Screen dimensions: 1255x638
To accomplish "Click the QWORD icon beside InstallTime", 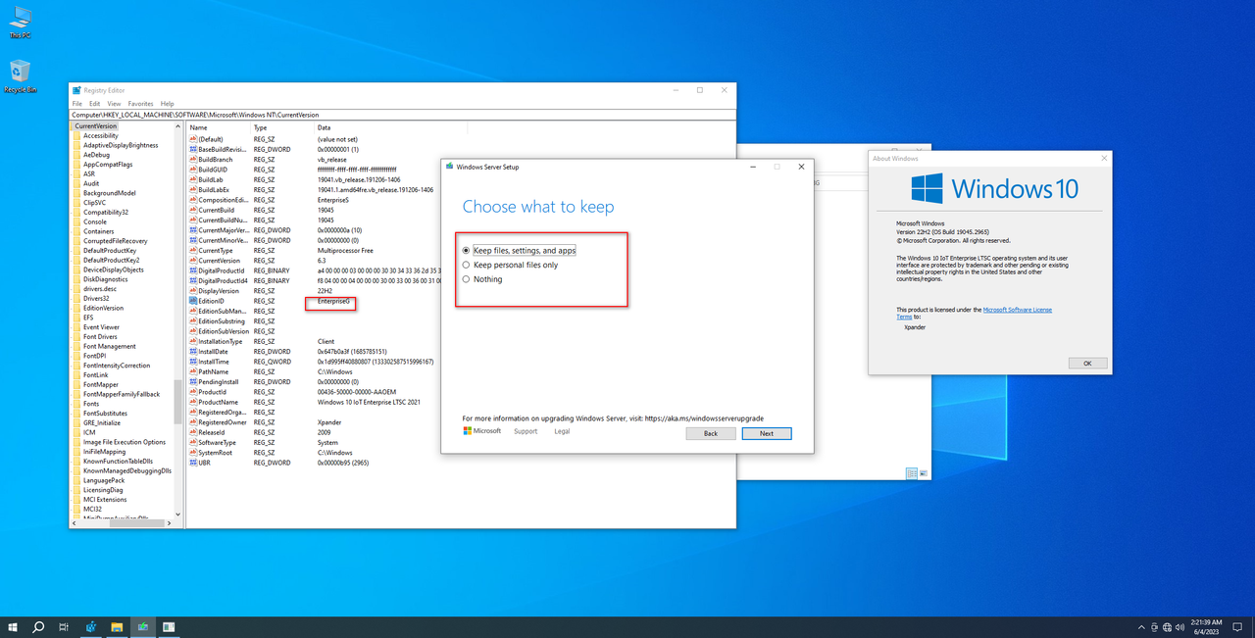I will 192,362.
